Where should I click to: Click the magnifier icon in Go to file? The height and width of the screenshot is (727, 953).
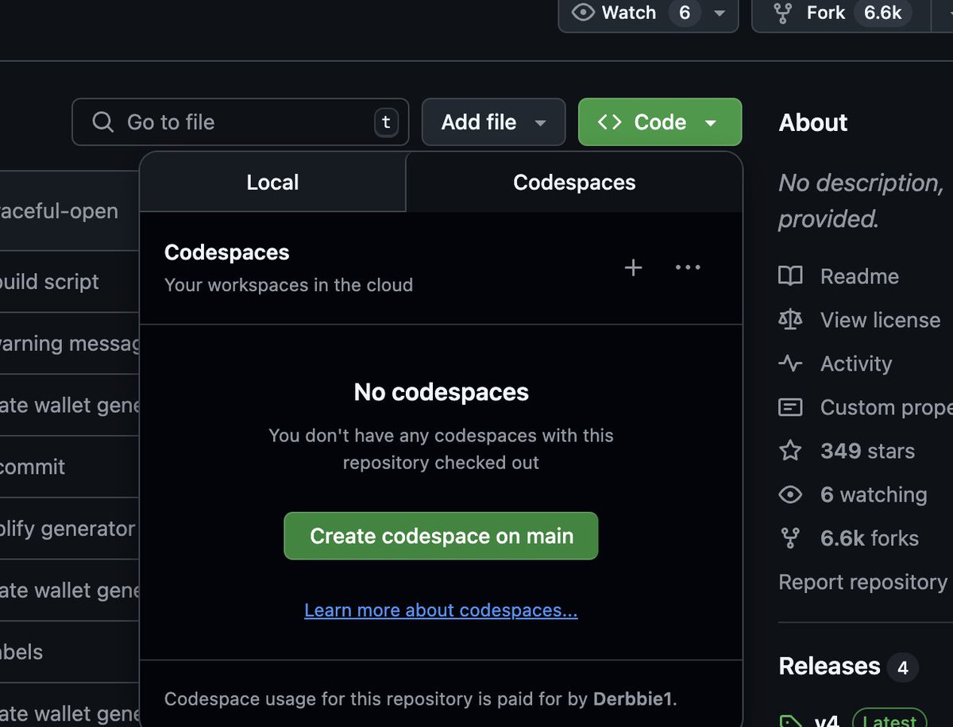(102, 122)
